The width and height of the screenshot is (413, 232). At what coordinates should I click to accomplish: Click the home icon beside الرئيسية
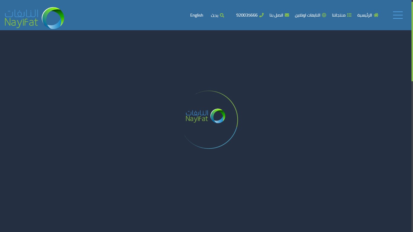pyautogui.click(x=376, y=15)
